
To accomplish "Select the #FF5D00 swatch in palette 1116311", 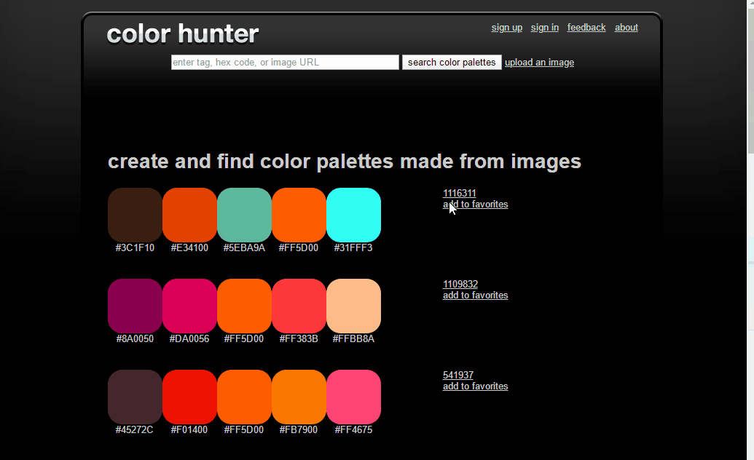I will pos(299,215).
